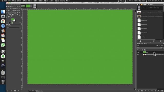Viewport: 164px width, 92px height.
Task: Select the Gradient tool
Action: (x=15, y=13)
